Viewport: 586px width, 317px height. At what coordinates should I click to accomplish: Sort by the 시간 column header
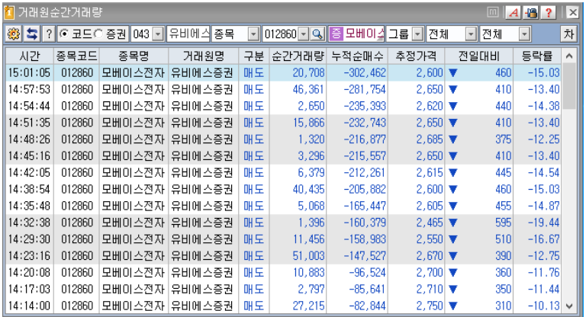pyautogui.click(x=30, y=56)
